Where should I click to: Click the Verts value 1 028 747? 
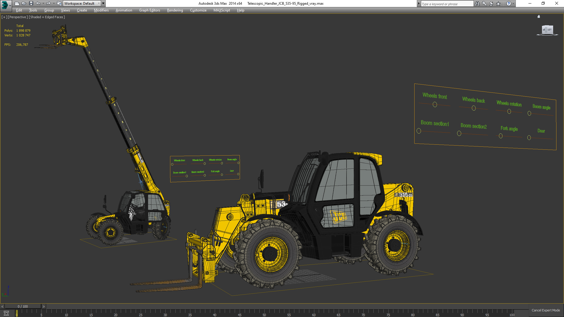(x=23, y=35)
